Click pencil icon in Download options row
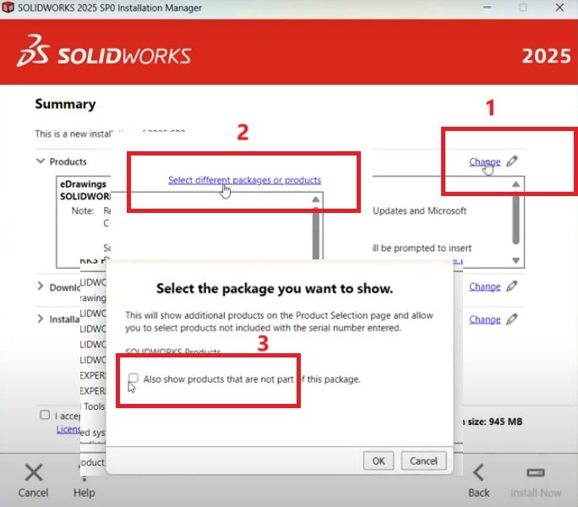This screenshot has height=507, width=578. point(511,286)
